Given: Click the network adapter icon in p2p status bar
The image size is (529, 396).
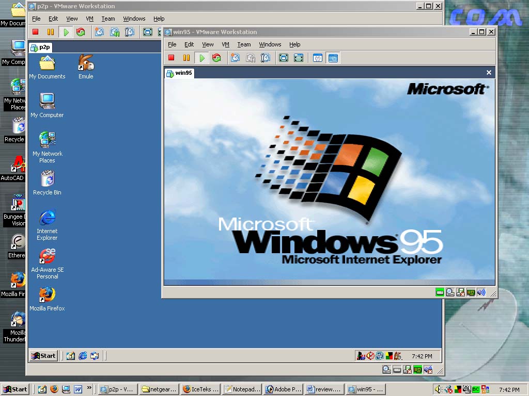Looking at the screenshot, I should tap(417, 370).
